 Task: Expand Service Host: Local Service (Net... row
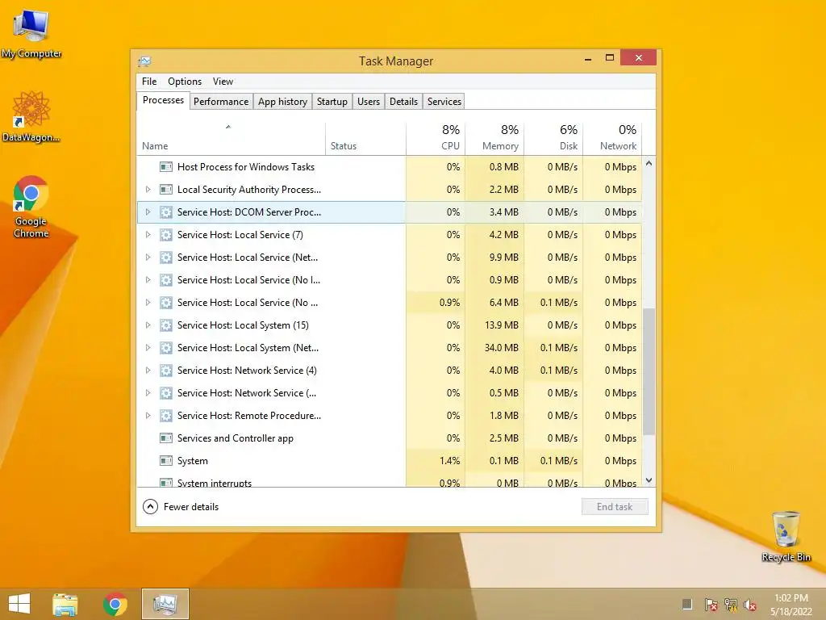click(148, 258)
